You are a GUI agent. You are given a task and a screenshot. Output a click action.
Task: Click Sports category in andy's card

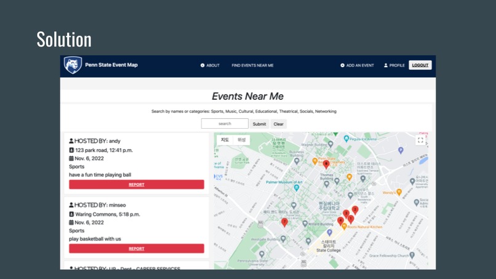pos(76,166)
